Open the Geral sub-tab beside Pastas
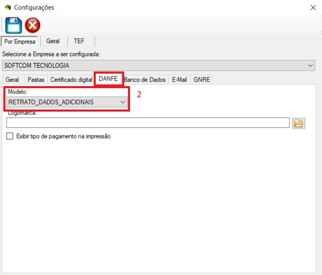322x275 pixels. click(x=12, y=79)
